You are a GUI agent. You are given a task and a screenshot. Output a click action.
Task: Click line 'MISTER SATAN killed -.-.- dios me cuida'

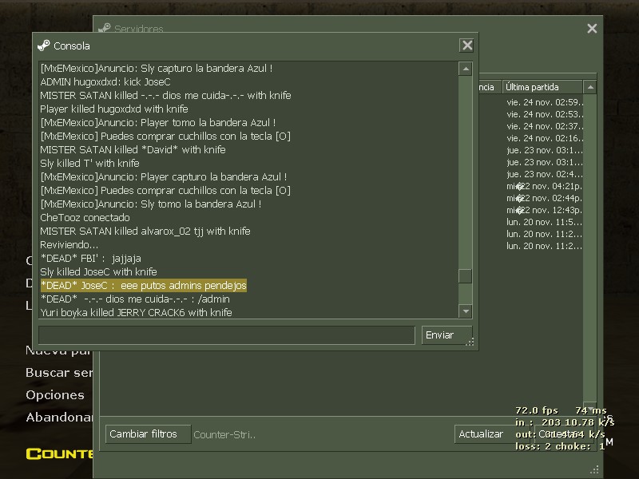pos(165,95)
